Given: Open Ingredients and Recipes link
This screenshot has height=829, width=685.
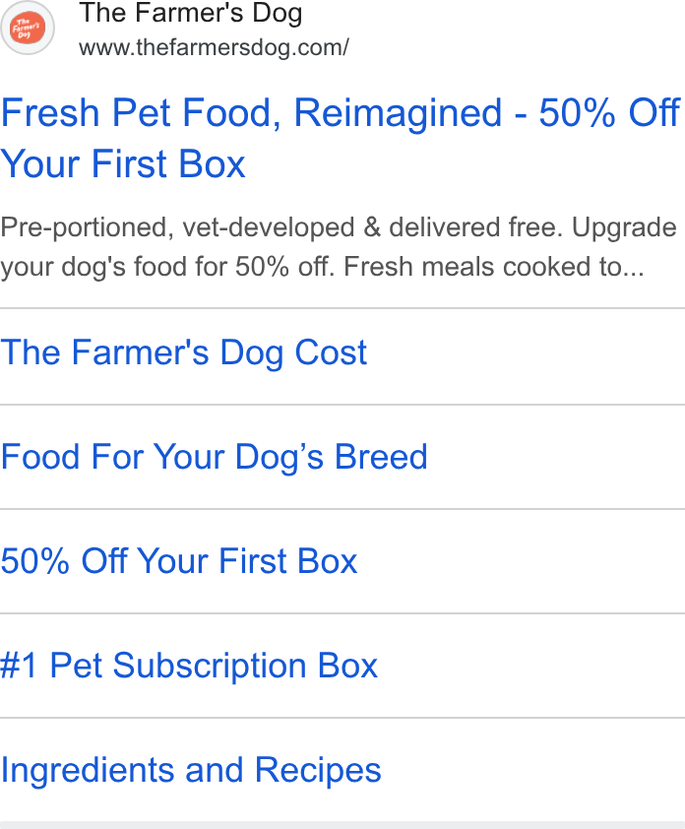Looking at the screenshot, I should (x=190, y=770).
